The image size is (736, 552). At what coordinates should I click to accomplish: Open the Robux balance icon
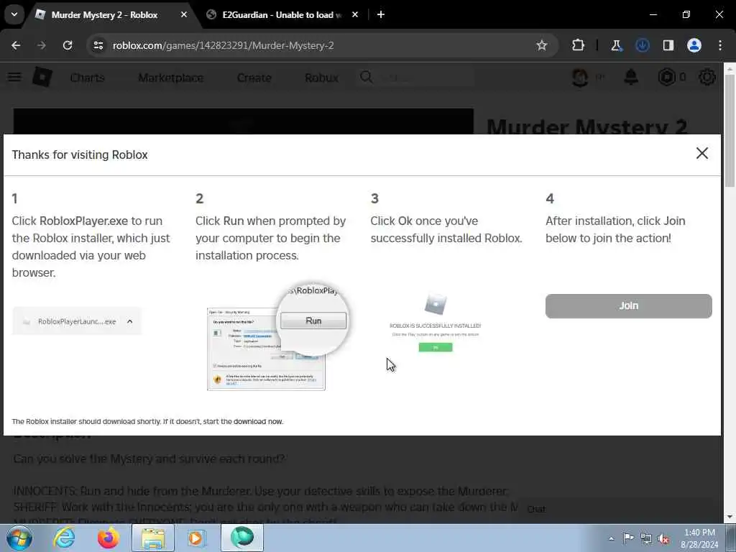(666, 77)
